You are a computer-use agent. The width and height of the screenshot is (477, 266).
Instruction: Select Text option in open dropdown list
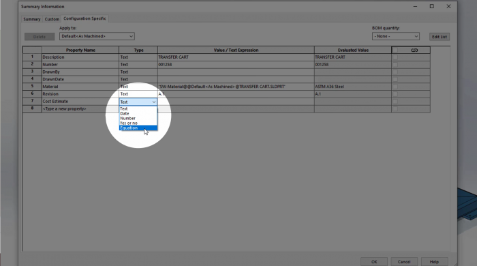click(138, 108)
